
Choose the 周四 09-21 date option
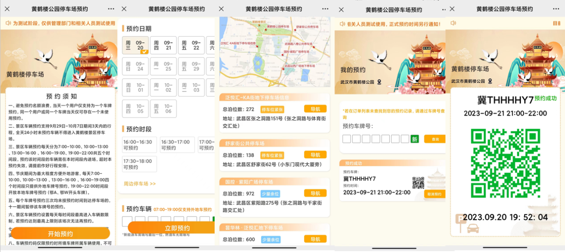(163, 45)
